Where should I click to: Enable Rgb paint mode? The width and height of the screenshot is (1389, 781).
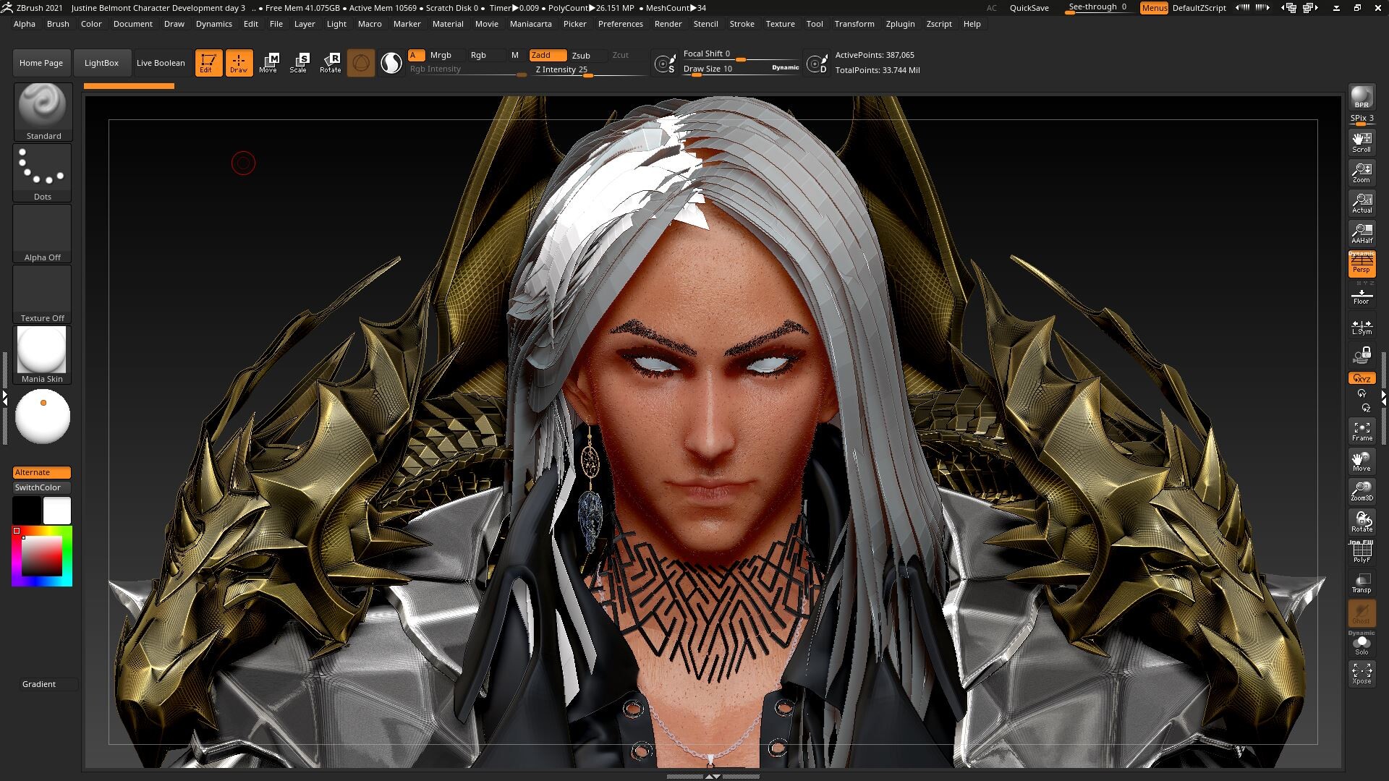tap(486, 55)
